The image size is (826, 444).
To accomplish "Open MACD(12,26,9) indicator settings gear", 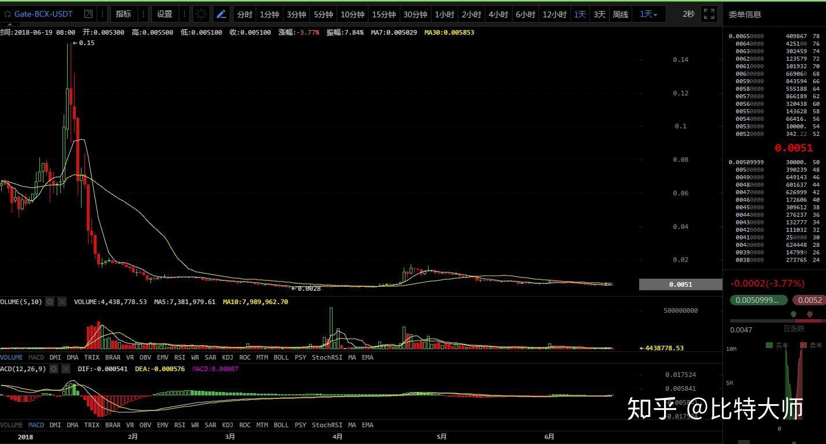I will [x=54, y=369].
